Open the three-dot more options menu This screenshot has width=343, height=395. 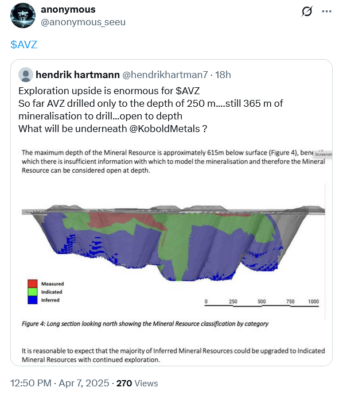pyautogui.click(x=326, y=11)
